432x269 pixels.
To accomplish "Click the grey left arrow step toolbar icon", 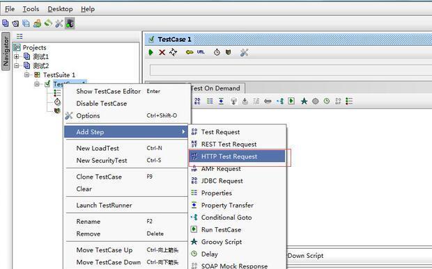I will tap(268, 101).
